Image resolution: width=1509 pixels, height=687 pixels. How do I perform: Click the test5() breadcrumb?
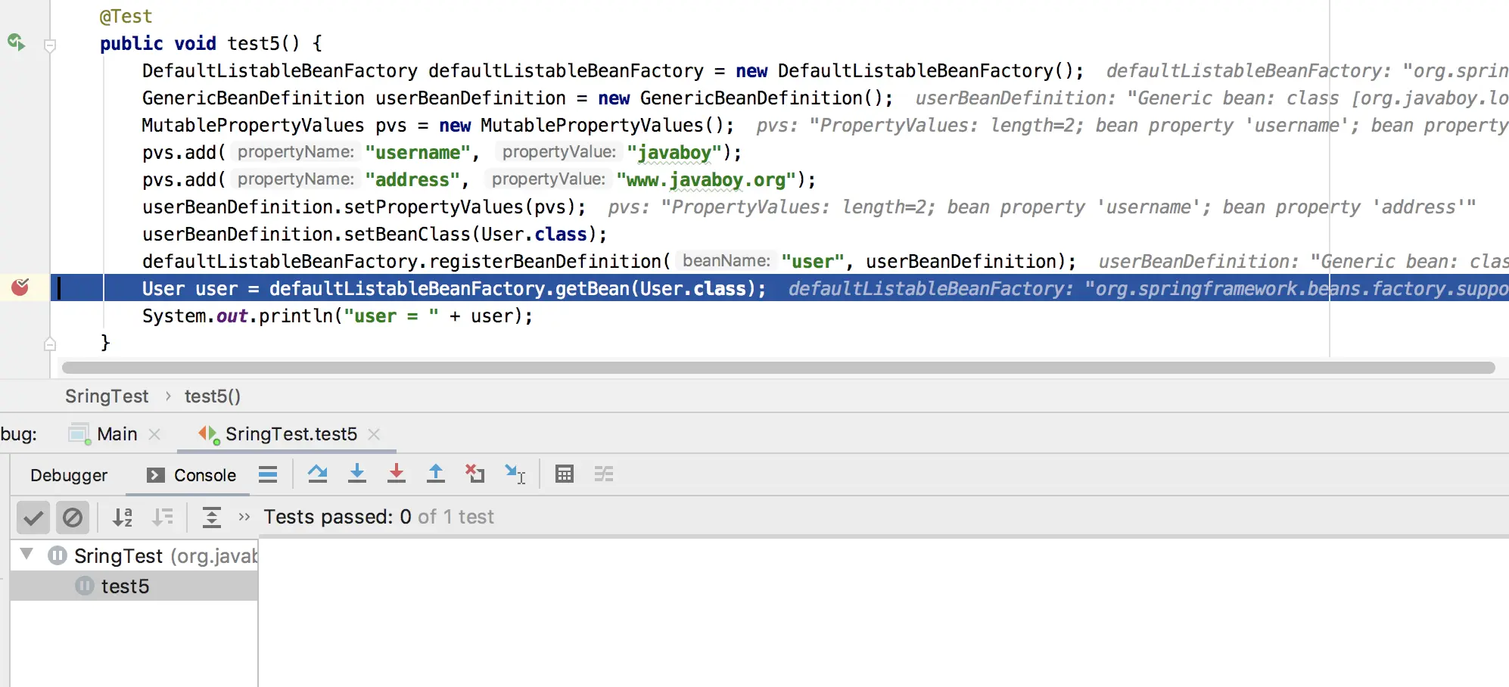pos(213,396)
